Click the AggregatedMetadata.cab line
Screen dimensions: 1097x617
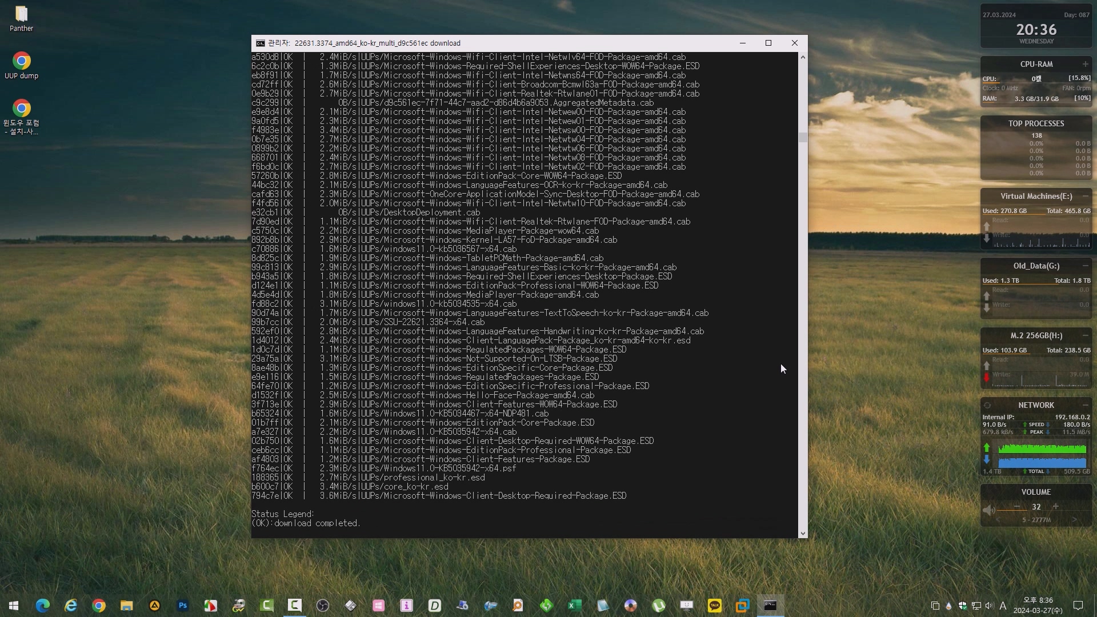(453, 103)
